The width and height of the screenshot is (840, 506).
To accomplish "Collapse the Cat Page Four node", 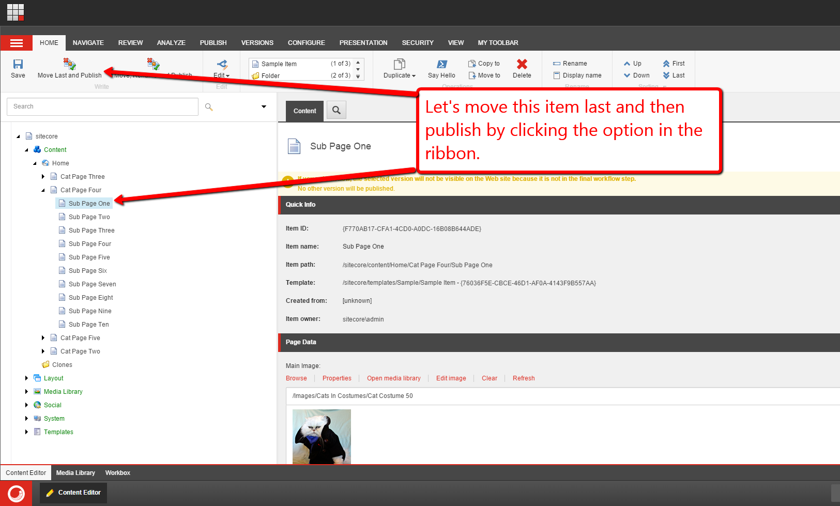I will tap(43, 190).
